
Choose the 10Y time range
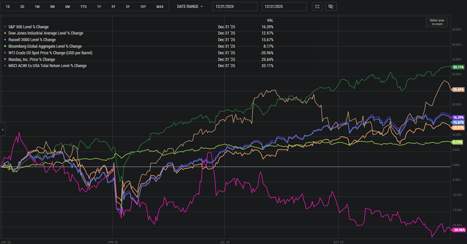[143, 6]
